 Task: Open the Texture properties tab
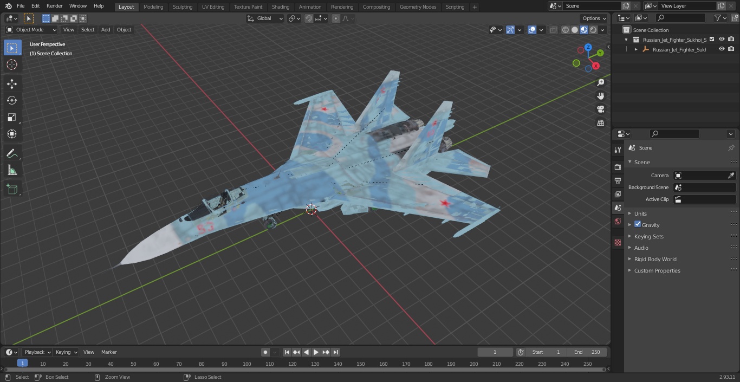618,243
